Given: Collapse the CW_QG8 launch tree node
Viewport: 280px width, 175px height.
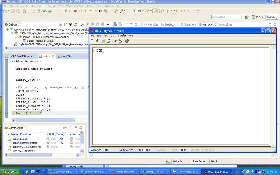Looking at the screenshot, I should (x=8, y=29).
